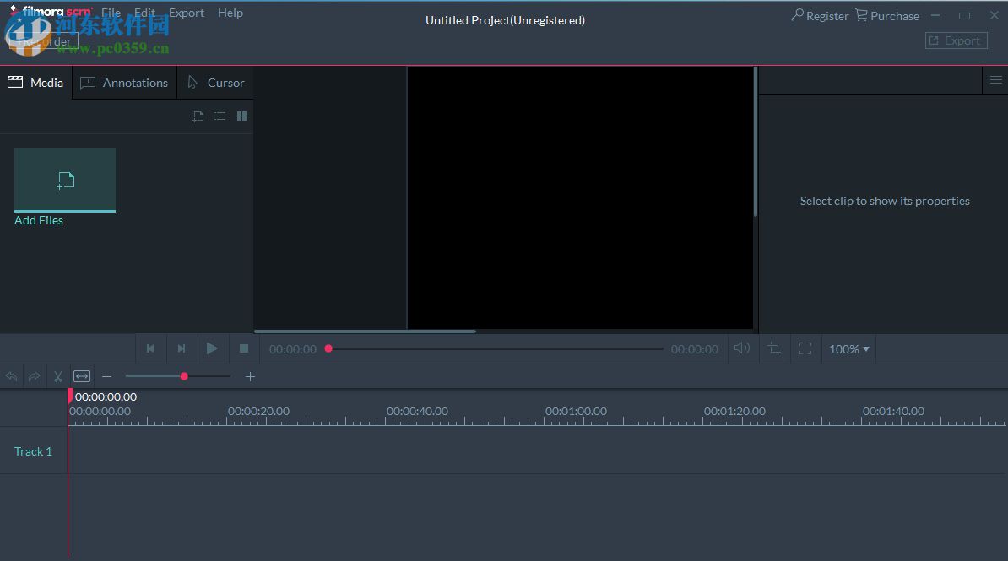This screenshot has width=1008, height=561.
Task: Undo the last action
Action: (x=11, y=376)
